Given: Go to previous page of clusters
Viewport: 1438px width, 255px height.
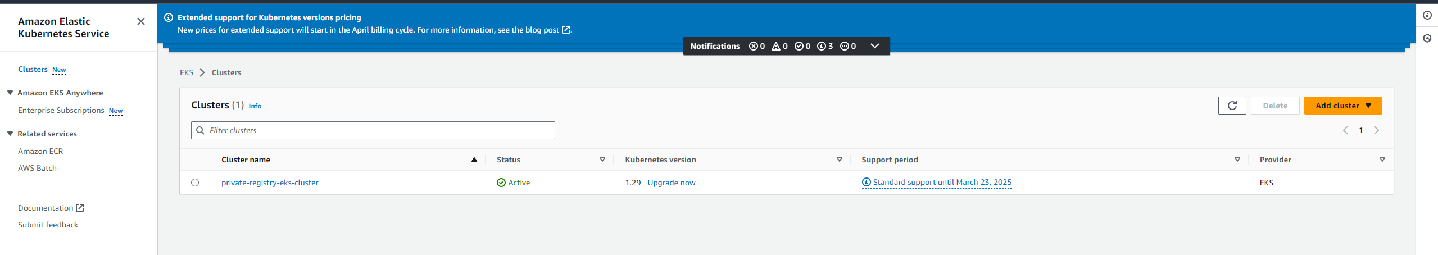Looking at the screenshot, I should click(1345, 130).
